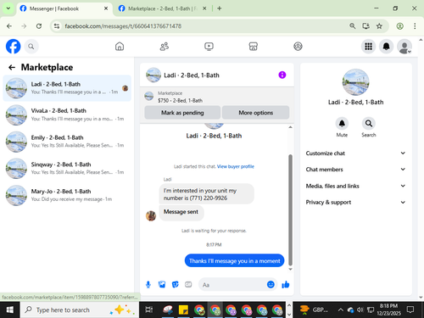Expand the Customize chat section
This screenshot has height=318, width=424.
(x=355, y=153)
